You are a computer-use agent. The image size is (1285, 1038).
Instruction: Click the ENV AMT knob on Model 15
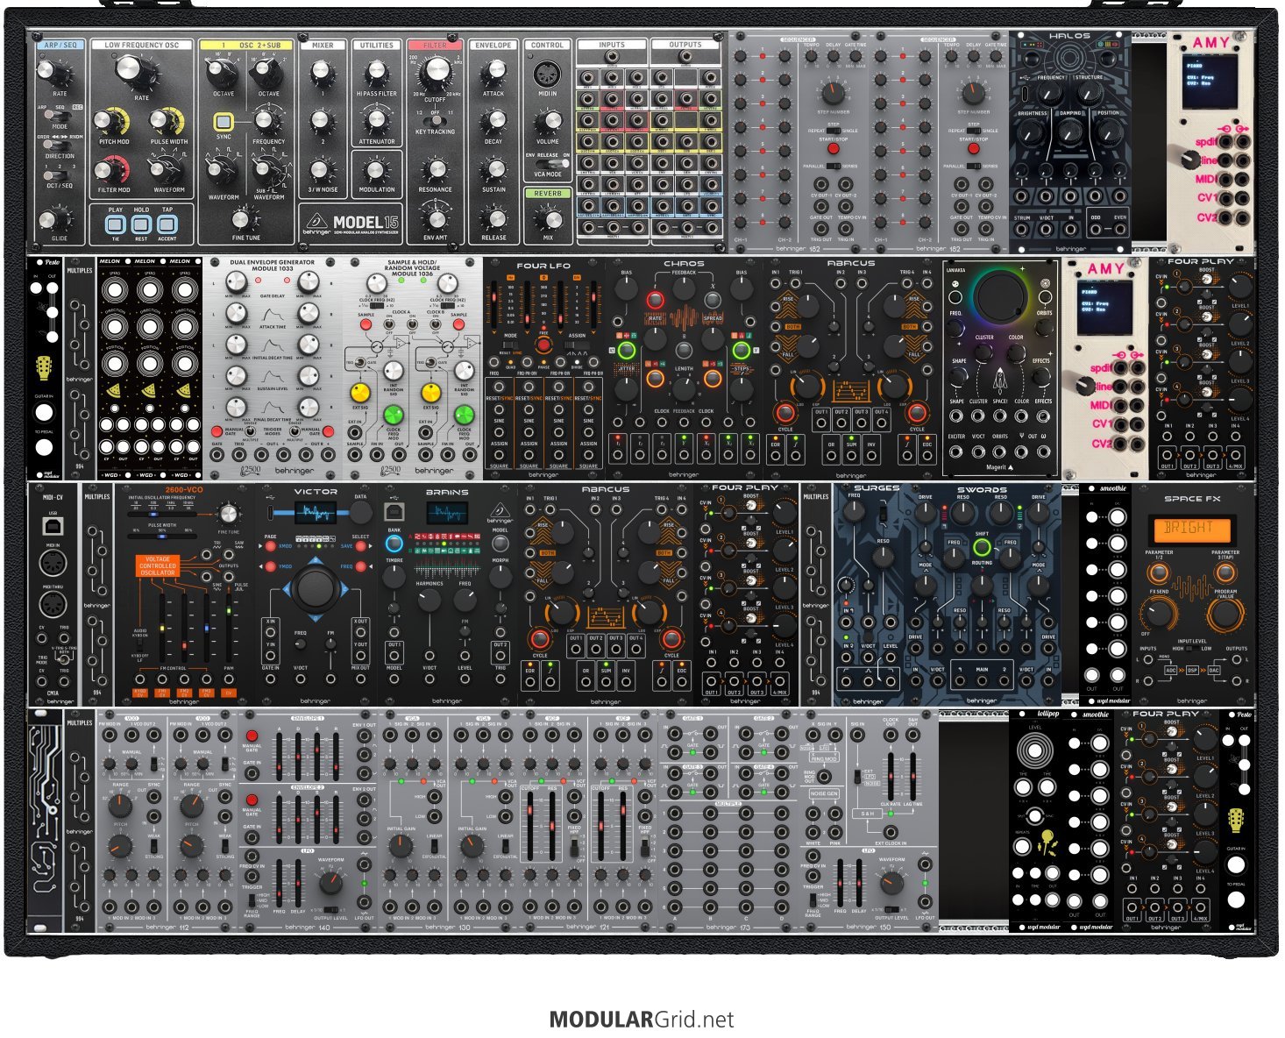[x=435, y=217]
